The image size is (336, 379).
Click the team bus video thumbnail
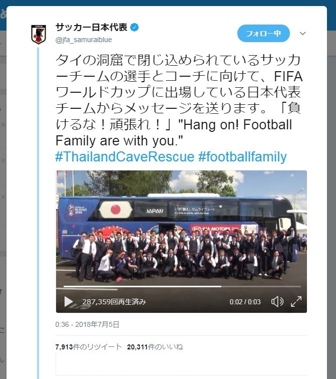click(181, 227)
